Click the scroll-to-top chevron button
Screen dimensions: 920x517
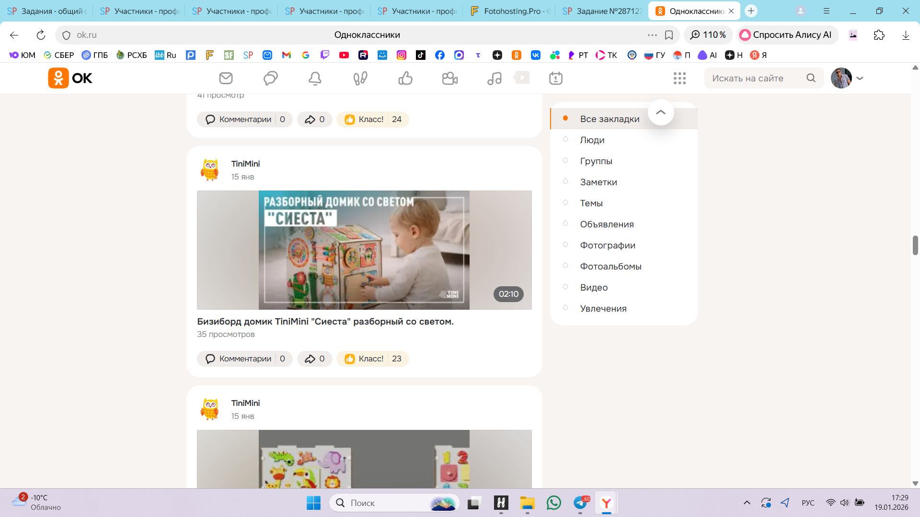click(661, 112)
